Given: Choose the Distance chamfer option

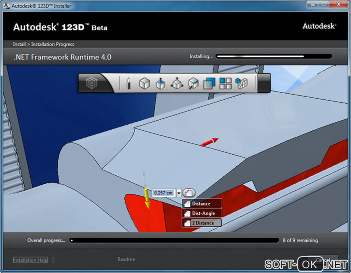Looking at the screenshot, I should 202,204.
